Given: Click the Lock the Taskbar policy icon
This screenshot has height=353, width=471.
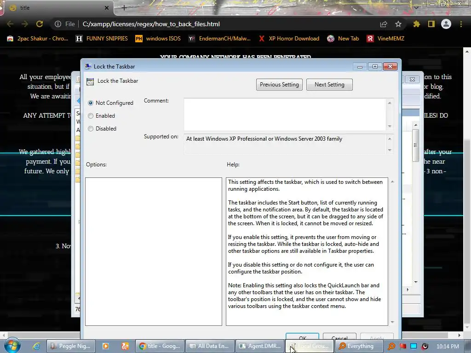Looking at the screenshot, I should (x=90, y=82).
